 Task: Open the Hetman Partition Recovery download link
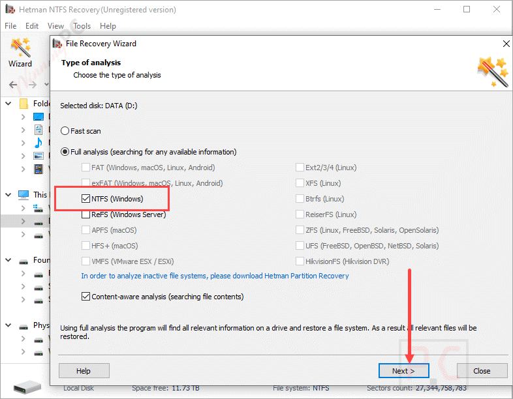(x=215, y=276)
